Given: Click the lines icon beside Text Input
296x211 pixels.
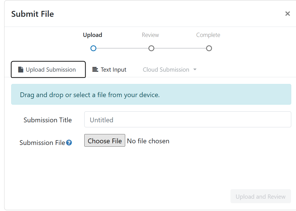Looking at the screenshot, I should point(95,69).
